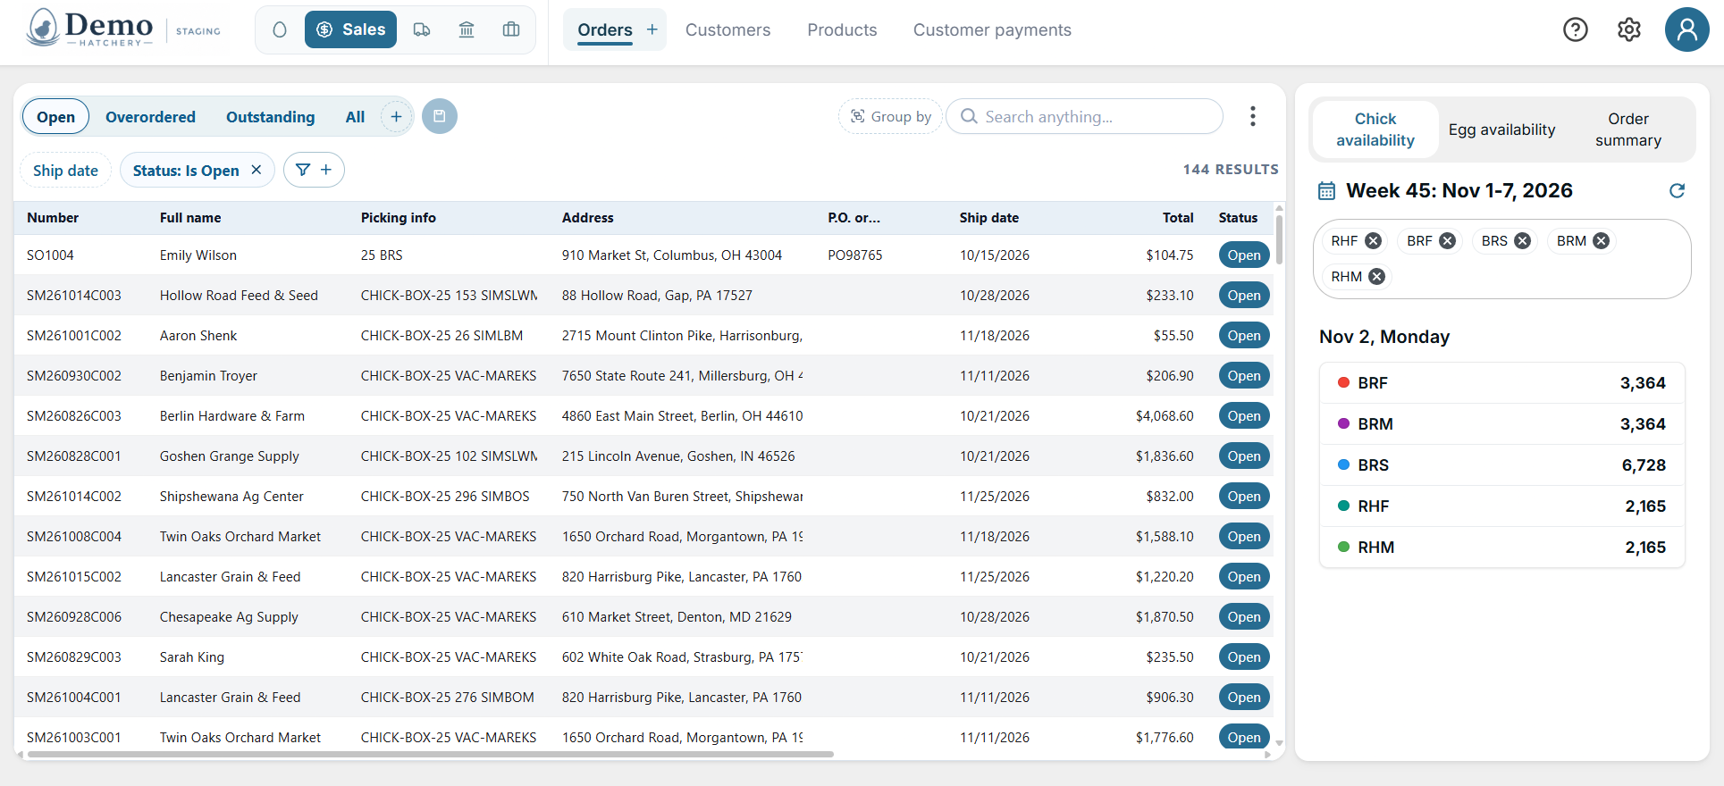Refresh the chick availability panel
This screenshot has width=1724, height=786.
coord(1678,190)
